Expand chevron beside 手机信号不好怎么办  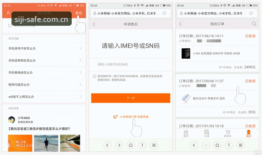point(80,48)
